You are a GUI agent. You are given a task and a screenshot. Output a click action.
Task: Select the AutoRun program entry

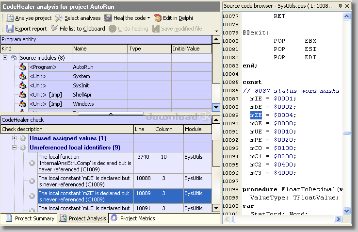pyautogui.click(x=83, y=67)
